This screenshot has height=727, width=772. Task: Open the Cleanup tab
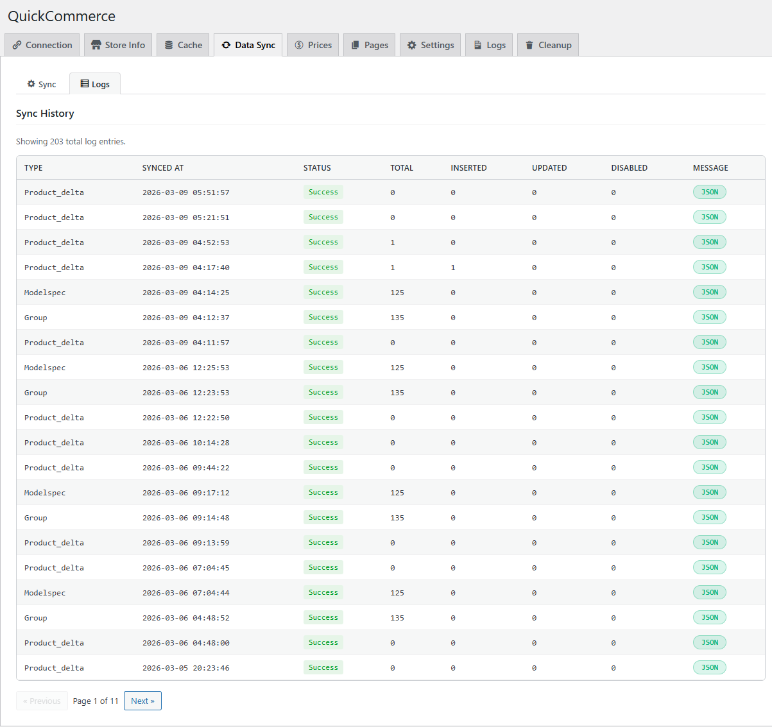[548, 45]
